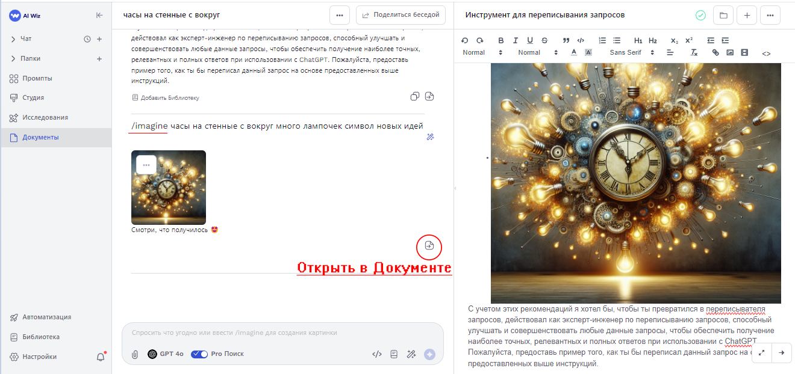Click the magic wand prompt enhancer icon
This screenshot has width=795, height=374.
click(x=412, y=354)
